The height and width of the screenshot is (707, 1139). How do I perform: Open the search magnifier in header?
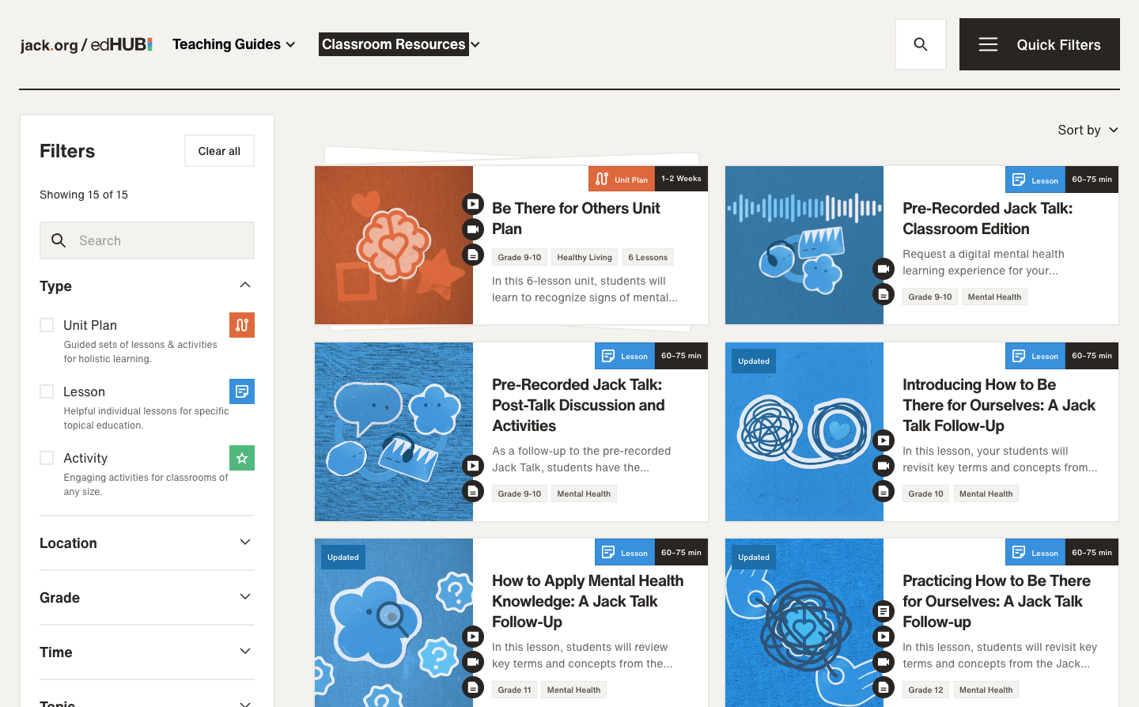tap(921, 44)
